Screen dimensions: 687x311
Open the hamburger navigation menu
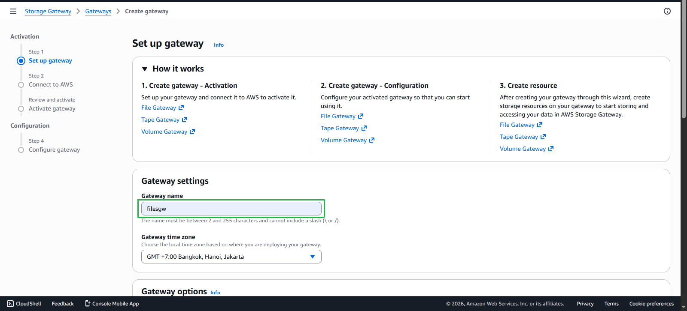(x=13, y=11)
